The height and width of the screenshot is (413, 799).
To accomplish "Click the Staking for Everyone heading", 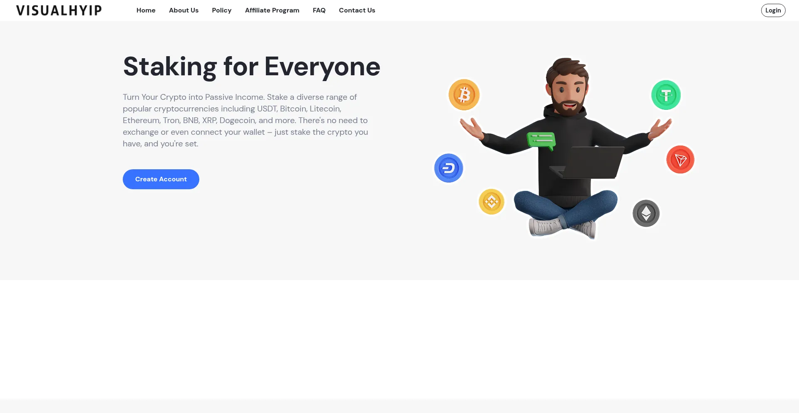I will 252,67.
